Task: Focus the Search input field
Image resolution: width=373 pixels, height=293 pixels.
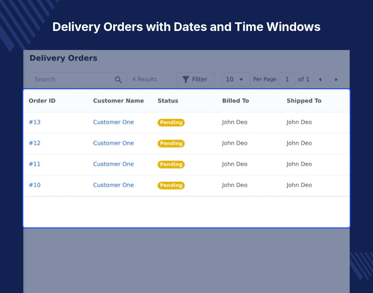Action: tap(78, 80)
